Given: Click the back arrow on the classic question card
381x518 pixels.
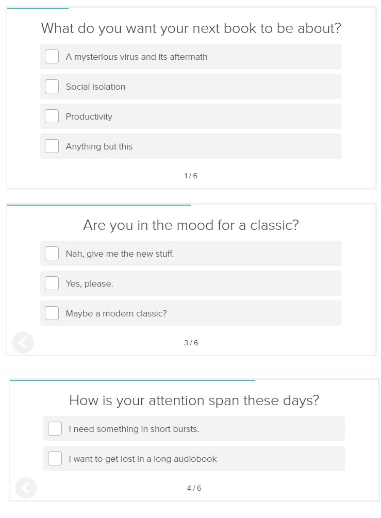Looking at the screenshot, I should [23, 342].
